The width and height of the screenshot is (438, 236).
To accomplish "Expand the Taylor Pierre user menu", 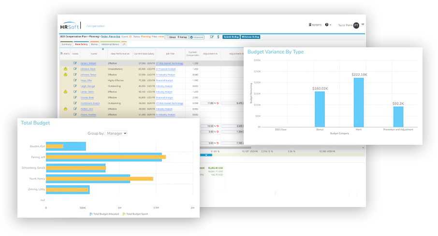I will [x=363, y=25].
